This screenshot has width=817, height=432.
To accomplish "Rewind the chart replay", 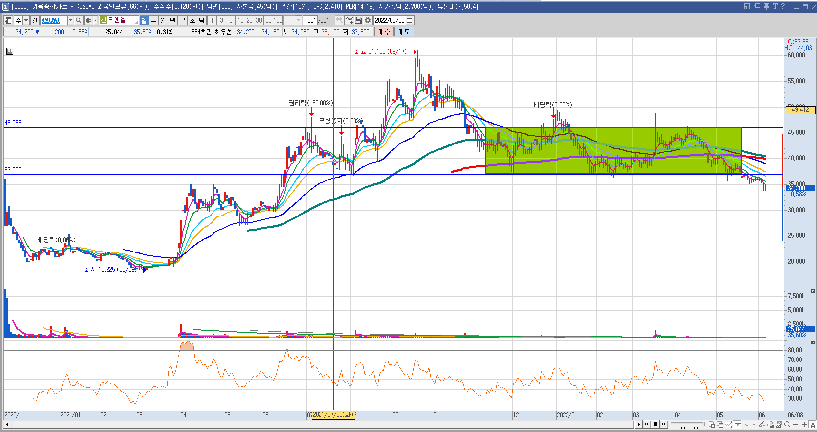I will click(x=647, y=424).
